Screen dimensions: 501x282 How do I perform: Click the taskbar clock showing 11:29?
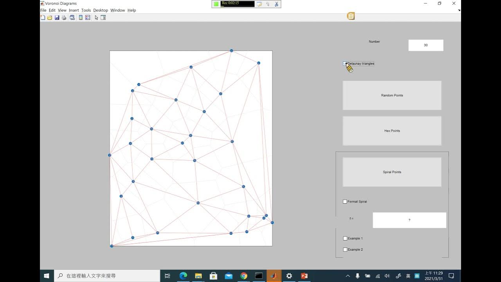(x=434, y=276)
